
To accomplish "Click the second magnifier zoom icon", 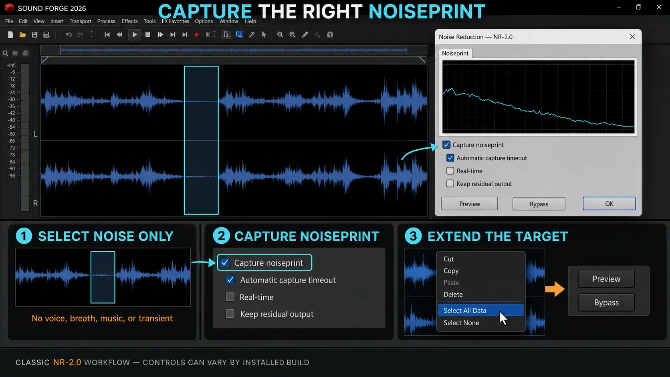I will pos(293,35).
